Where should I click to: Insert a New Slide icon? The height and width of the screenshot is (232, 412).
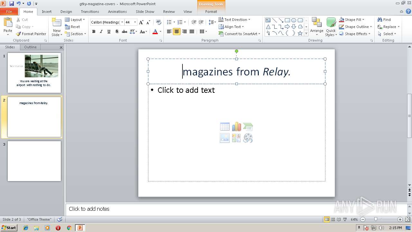click(57, 23)
